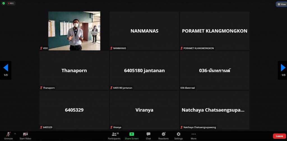The height and width of the screenshot is (141, 287).
Task: Select the 6405180 jantanan participant tile
Action: coord(144,70)
